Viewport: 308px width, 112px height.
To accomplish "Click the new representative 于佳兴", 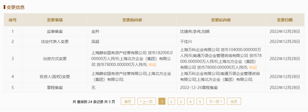I will click(186, 41).
